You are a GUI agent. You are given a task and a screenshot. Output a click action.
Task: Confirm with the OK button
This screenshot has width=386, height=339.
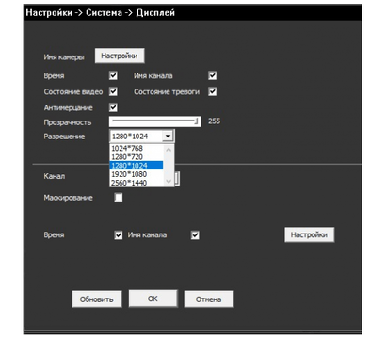click(x=153, y=299)
